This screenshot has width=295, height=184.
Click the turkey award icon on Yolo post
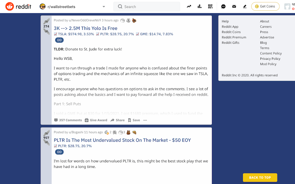click(x=134, y=20)
